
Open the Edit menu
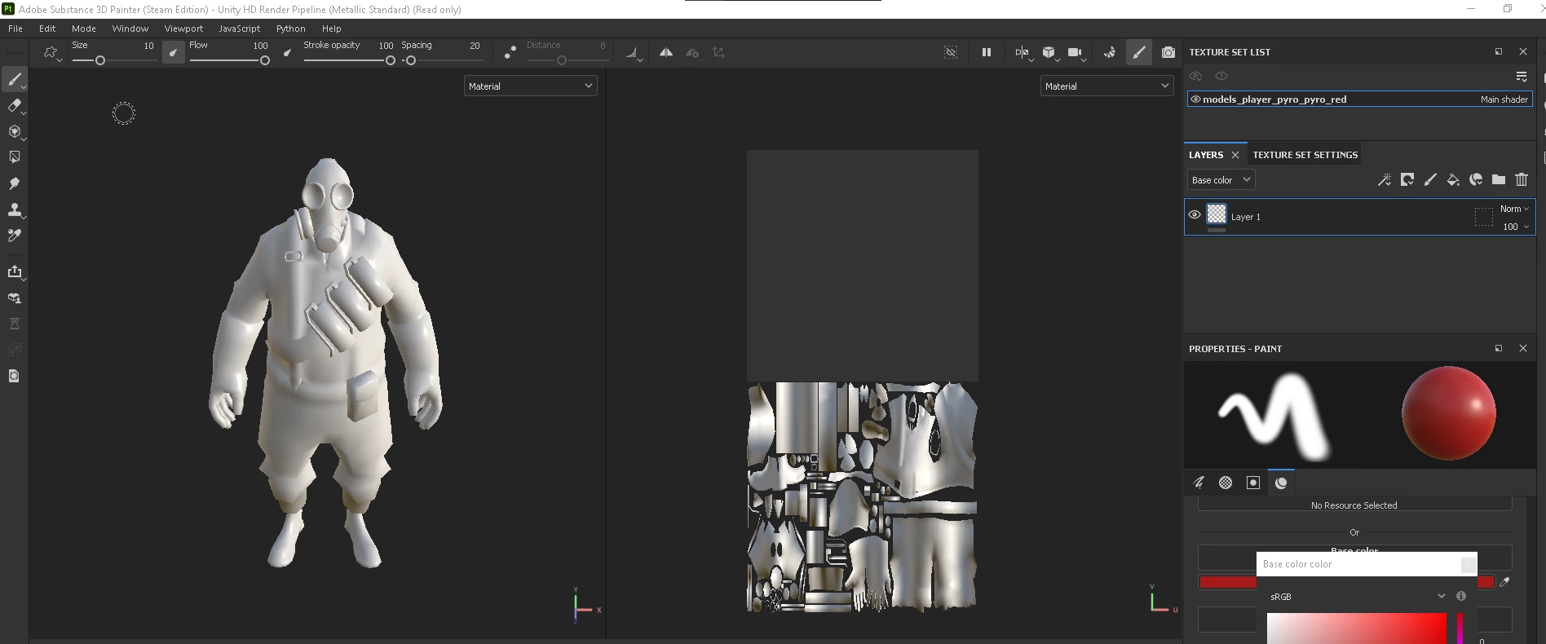click(x=47, y=28)
